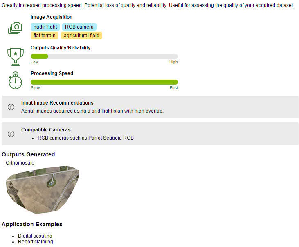The width and height of the screenshot is (299, 247).
Task: Click the info icon beside Compatible Cameras
Action: pyautogui.click(x=11, y=134)
